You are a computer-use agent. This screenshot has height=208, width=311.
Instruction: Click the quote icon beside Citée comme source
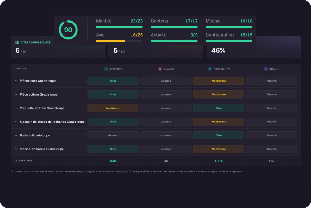tap(17, 42)
